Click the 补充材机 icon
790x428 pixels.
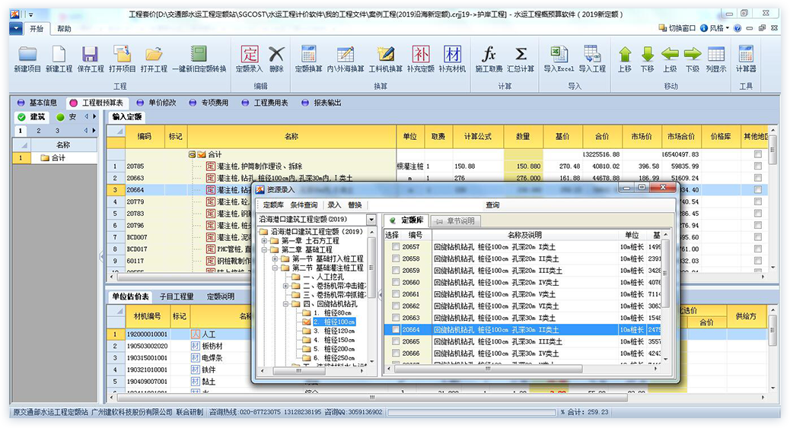pos(452,54)
